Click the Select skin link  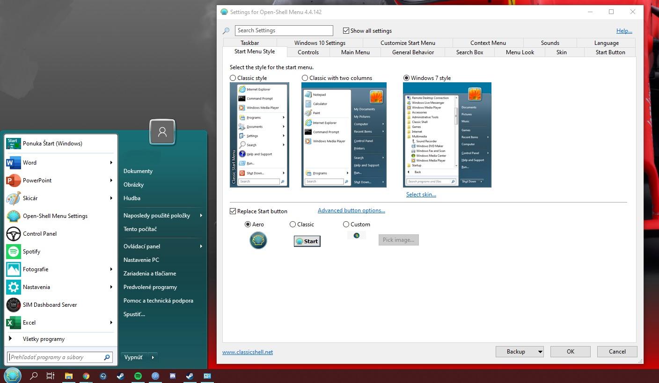(x=420, y=194)
